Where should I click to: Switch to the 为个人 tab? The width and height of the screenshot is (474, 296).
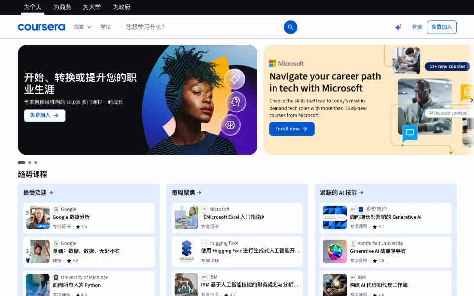33,7
